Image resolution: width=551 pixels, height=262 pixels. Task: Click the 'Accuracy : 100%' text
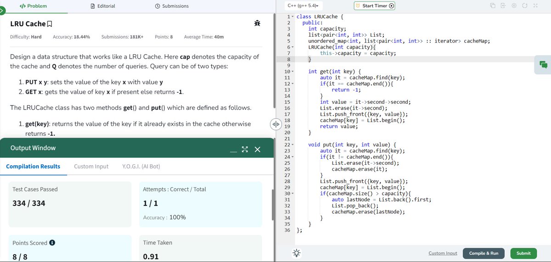point(164,217)
